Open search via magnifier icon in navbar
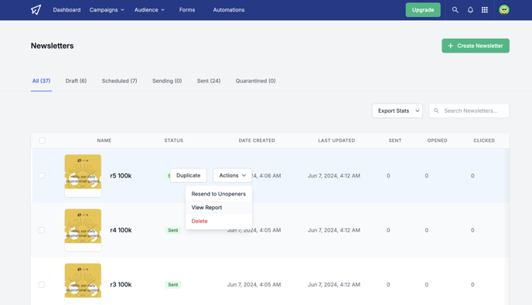Screen dimensions: 532x305 tap(455, 10)
